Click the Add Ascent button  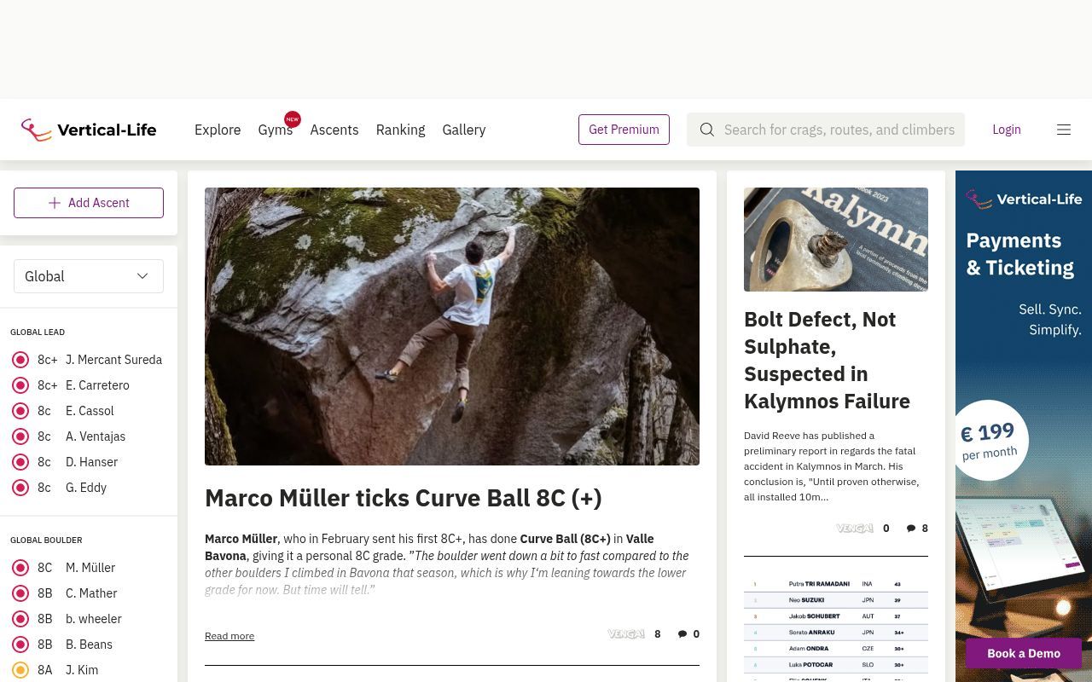pos(89,203)
